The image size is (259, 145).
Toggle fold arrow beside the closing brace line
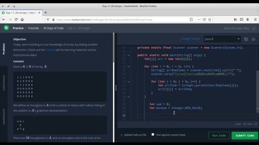[129, 97]
